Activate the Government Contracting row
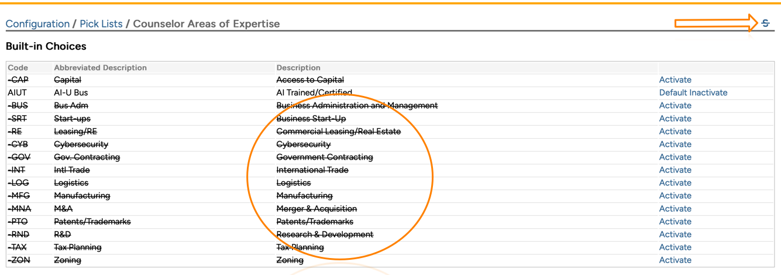 tap(675, 157)
